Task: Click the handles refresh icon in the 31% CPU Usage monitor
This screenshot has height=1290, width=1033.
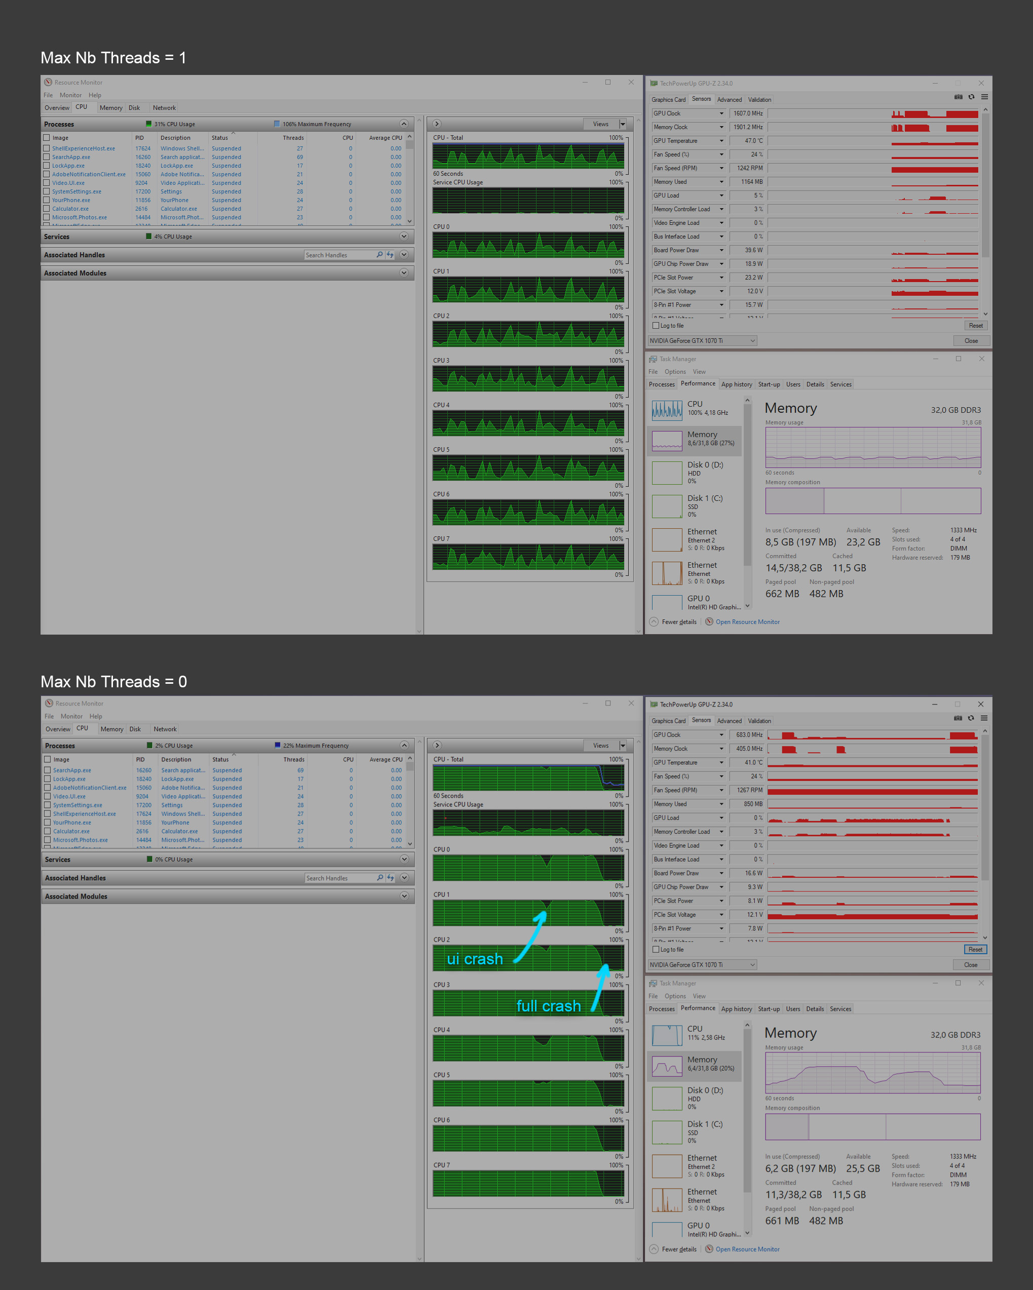Action: pyautogui.click(x=390, y=255)
